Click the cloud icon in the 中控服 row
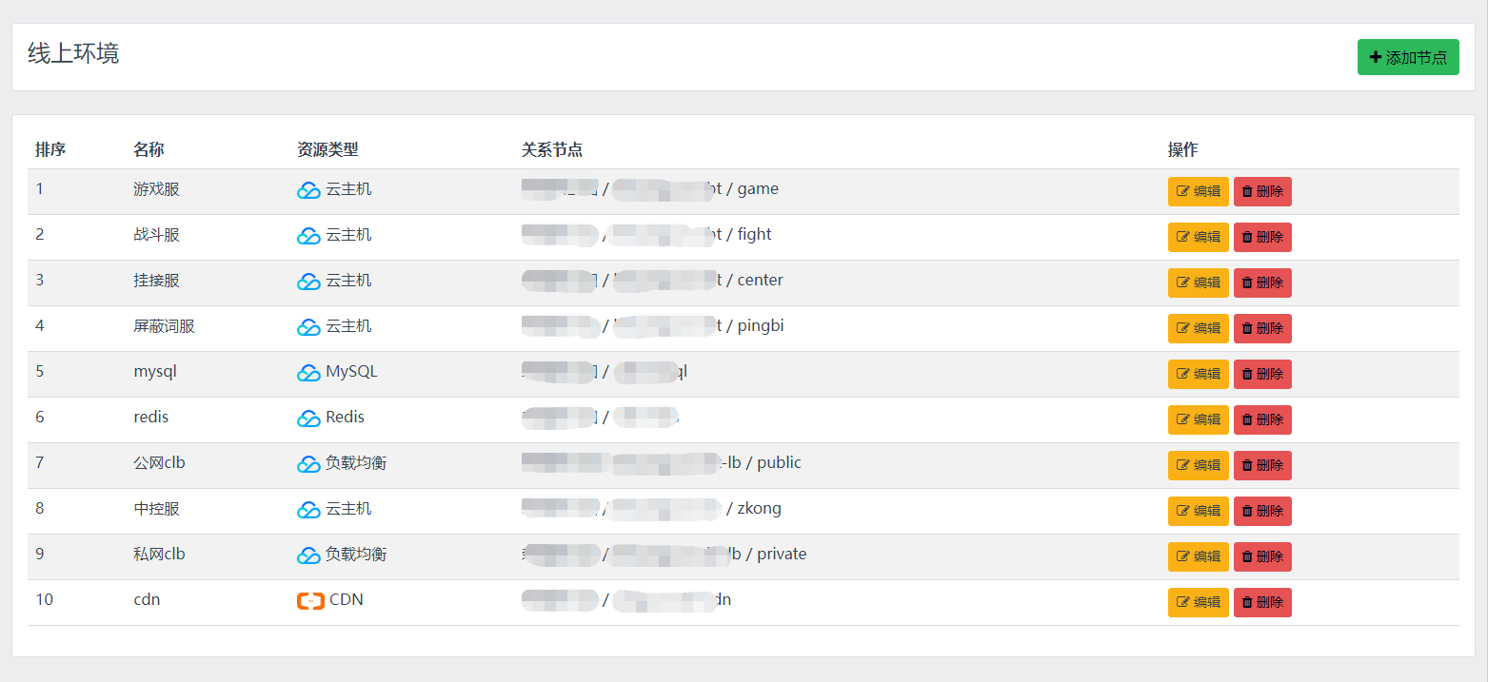This screenshot has height=682, width=1488. pyautogui.click(x=308, y=510)
